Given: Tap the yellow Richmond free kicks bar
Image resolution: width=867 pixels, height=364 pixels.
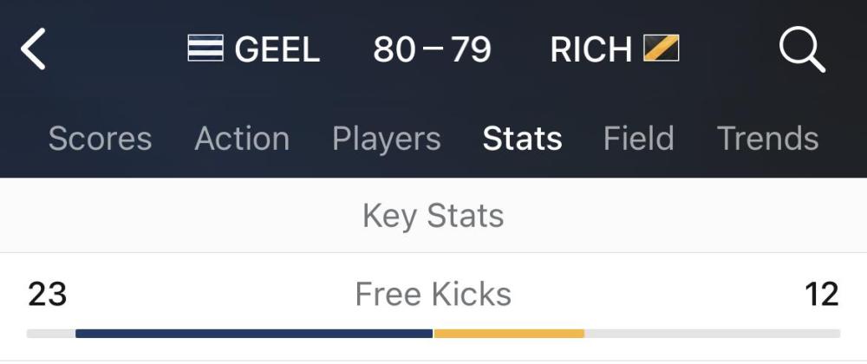Looking at the screenshot, I should pyautogui.click(x=509, y=334).
